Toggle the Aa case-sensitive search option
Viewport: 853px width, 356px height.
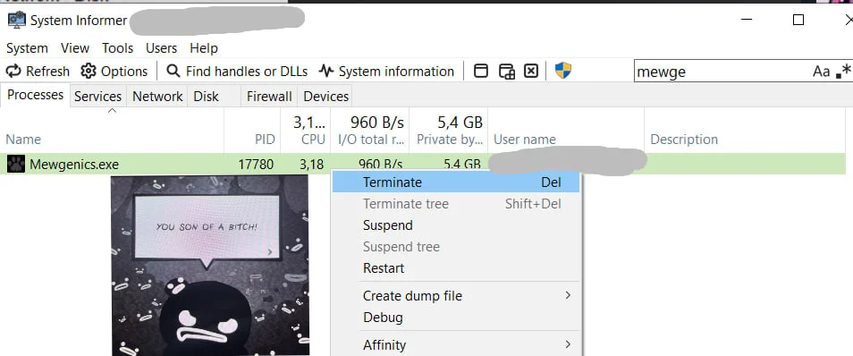(821, 72)
